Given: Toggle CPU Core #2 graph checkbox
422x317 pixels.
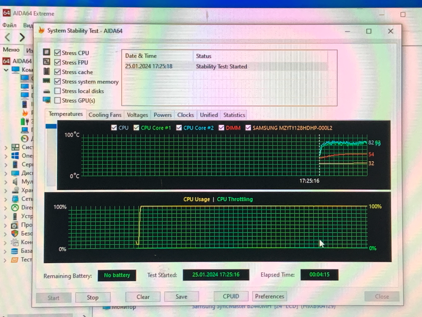Looking at the screenshot, I should coord(179,128).
